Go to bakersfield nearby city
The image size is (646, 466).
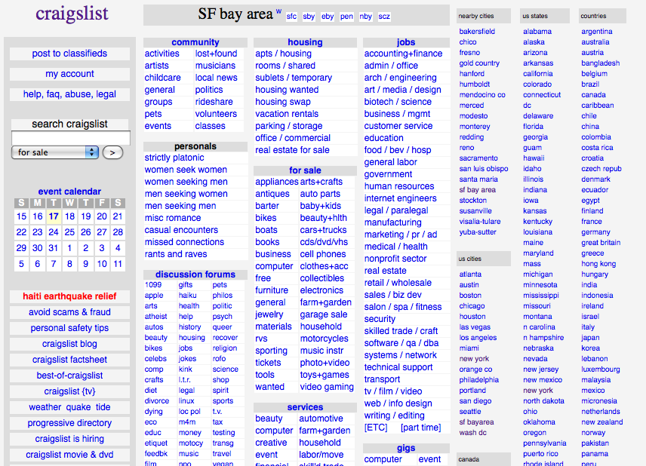click(x=477, y=31)
